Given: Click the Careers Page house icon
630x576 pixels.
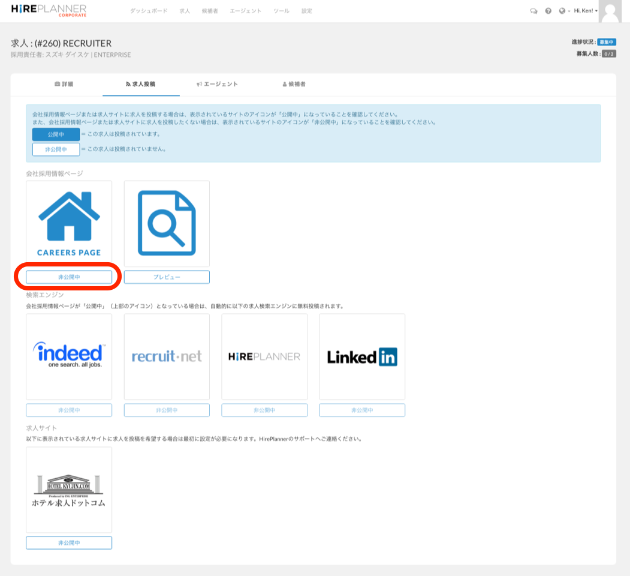Looking at the screenshot, I should [x=68, y=221].
